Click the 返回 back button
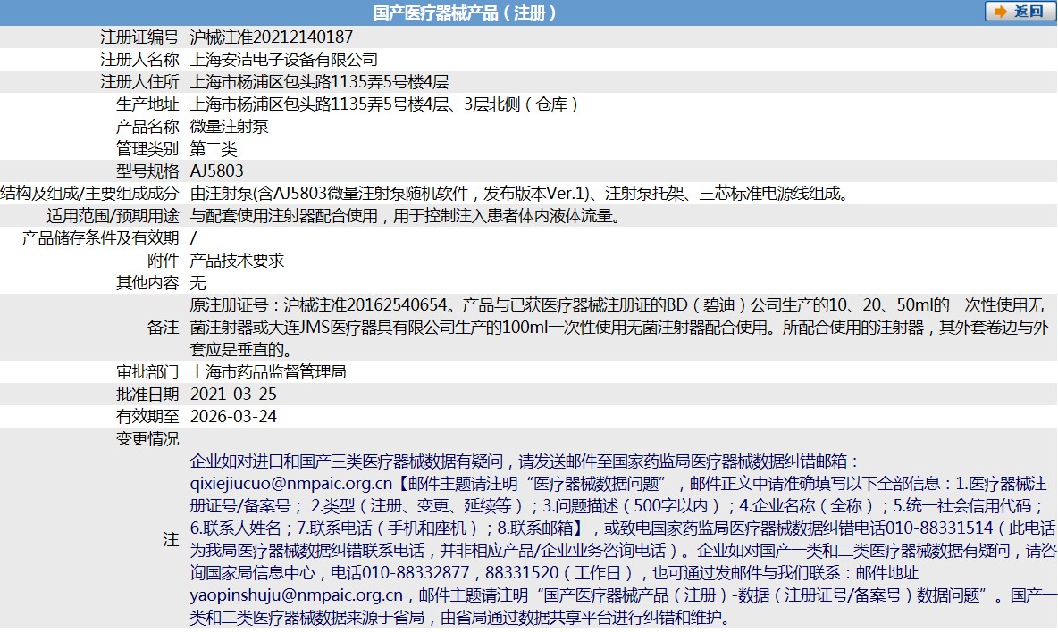1058x632 pixels. click(x=1020, y=12)
